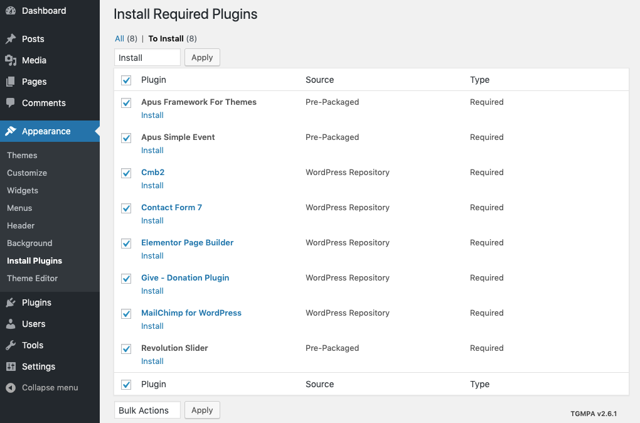Click the Plugins plug icon
The height and width of the screenshot is (423, 640).
click(x=11, y=303)
